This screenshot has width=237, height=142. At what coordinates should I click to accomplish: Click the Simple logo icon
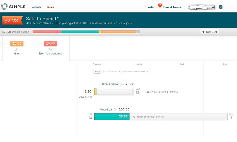coord(4,7)
